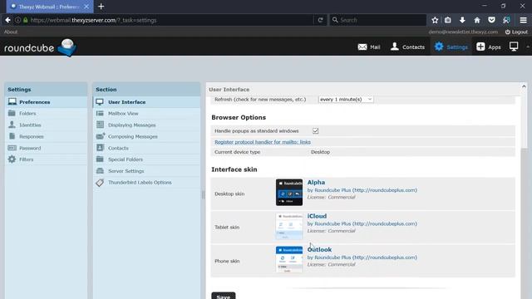Select the Alpha desktop skin thumbnail
Screen dimensions: 532x299
click(289, 192)
